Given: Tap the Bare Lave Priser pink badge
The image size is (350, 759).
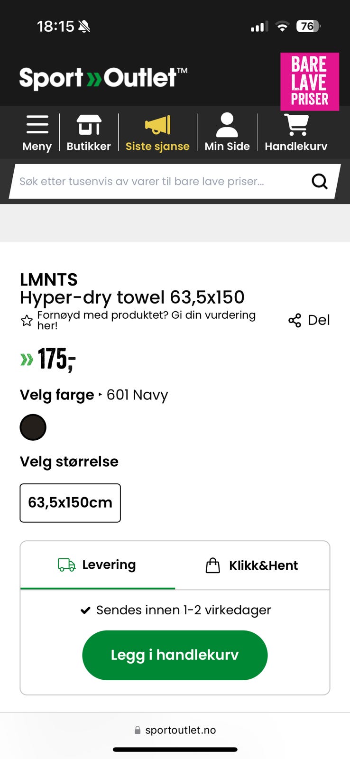Looking at the screenshot, I should (x=310, y=82).
